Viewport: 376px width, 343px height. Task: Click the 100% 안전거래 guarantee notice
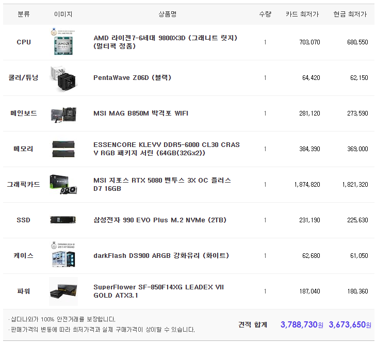[x=62, y=319]
